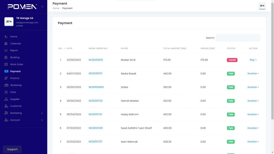Screen dimensions: 274x154
Task: Click the Calendar sidebar icon
Action: [6, 44]
